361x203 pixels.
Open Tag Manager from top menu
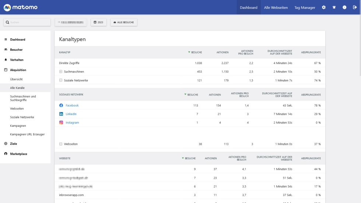tap(305, 7)
